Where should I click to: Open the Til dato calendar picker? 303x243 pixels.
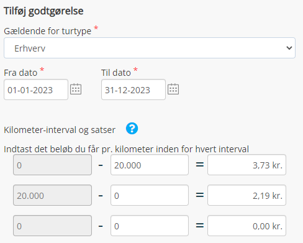173,89
